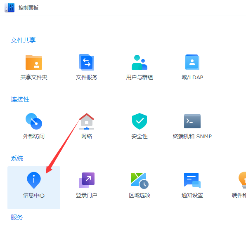Open the 网络 network house icon
Image resolution: width=246 pixels, height=229 pixels.
pyautogui.click(x=87, y=121)
